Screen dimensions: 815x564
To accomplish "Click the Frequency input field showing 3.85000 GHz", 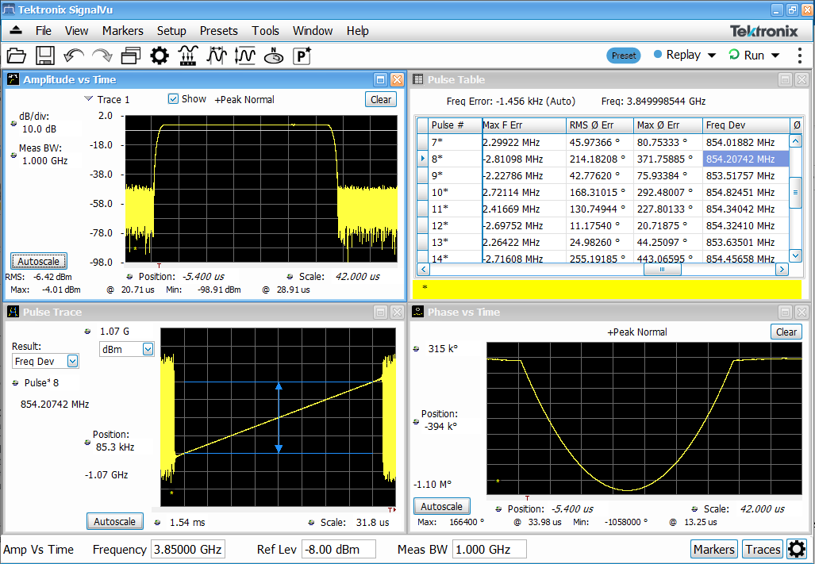I will [188, 548].
